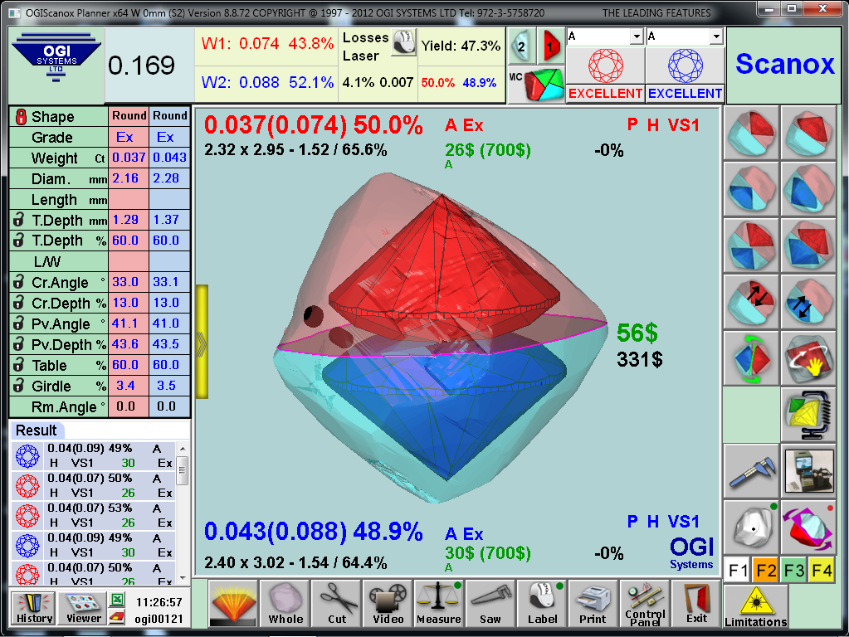Switch to green F3 tab
The width and height of the screenshot is (849, 637).
(793, 571)
